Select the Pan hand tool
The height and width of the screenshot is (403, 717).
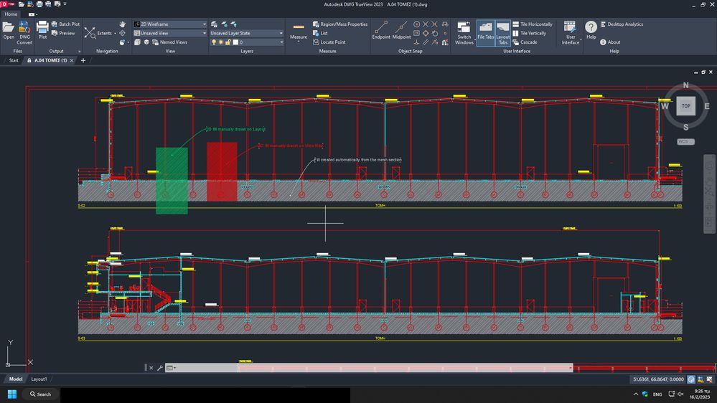(123, 24)
